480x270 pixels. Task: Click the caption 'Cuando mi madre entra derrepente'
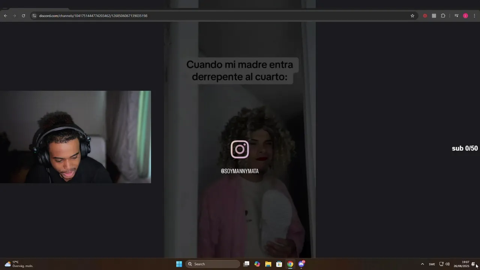coord(240,70)
